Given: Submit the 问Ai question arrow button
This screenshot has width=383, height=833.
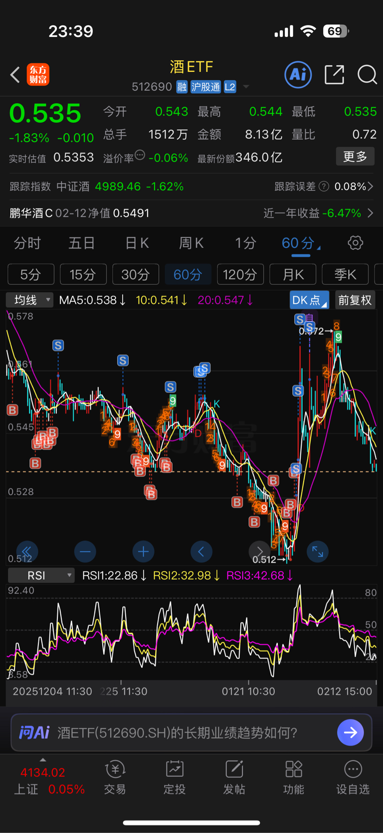Looking at the screenshot, I should point(351,732).
